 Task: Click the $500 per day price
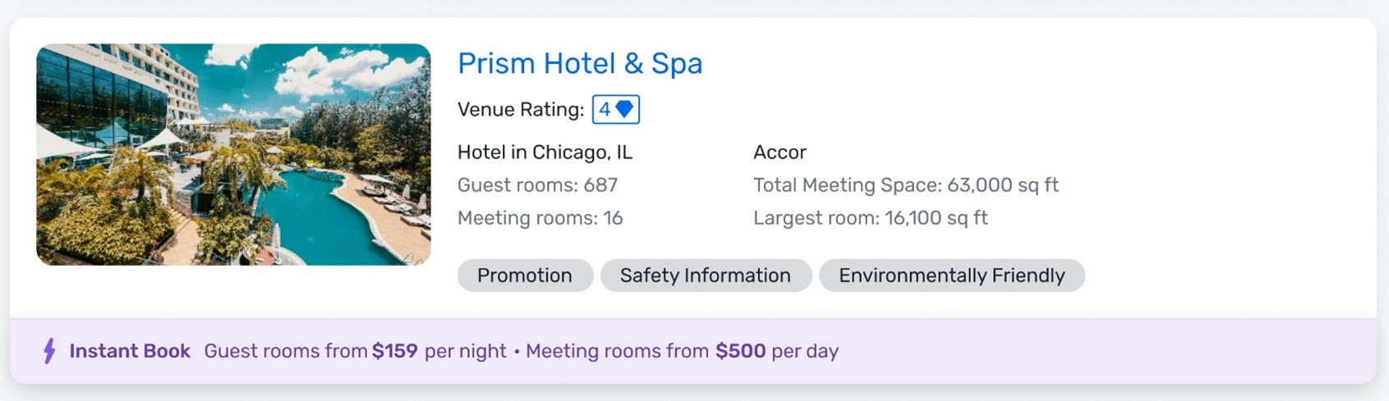[x=777, y=351]
